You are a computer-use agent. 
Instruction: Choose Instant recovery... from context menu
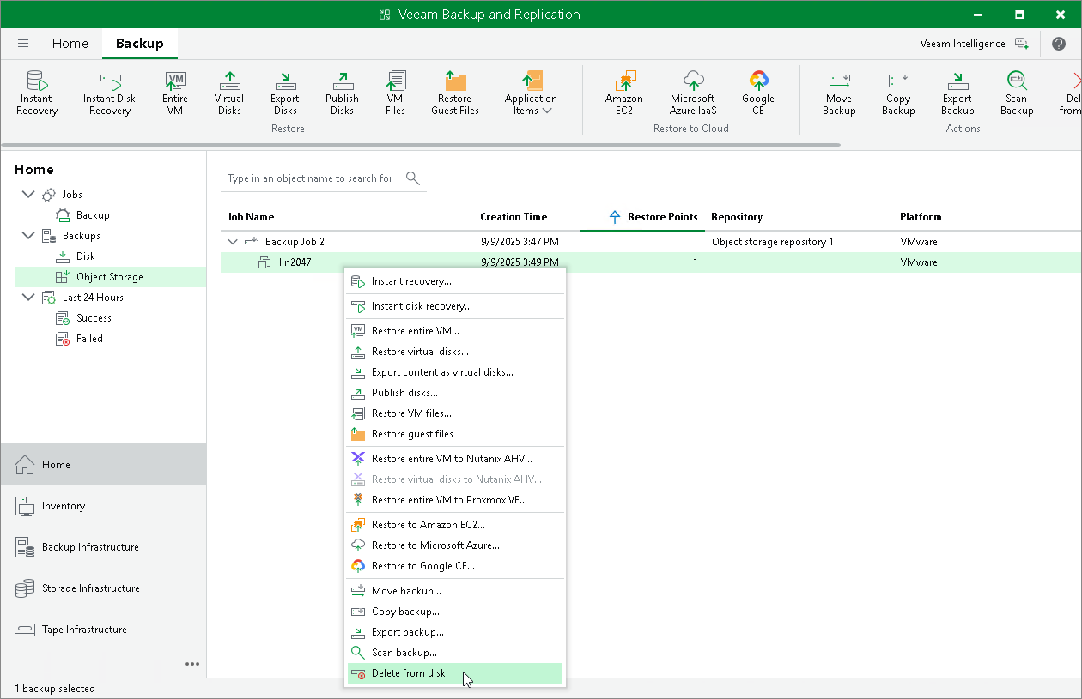pyautogui.click(x=455, y=281)
